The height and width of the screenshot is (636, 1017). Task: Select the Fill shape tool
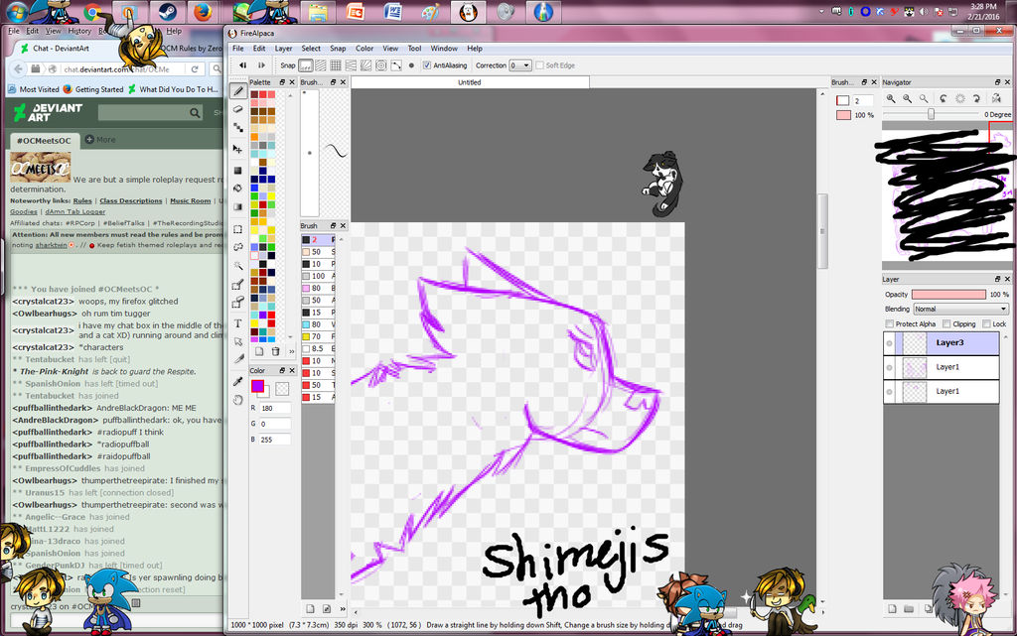[x=238, y=171]
